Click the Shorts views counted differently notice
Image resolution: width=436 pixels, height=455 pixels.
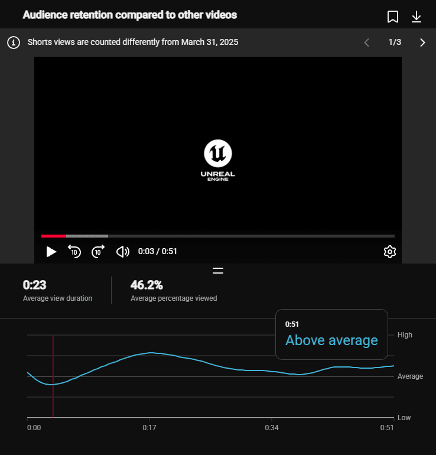coord(133,42)
